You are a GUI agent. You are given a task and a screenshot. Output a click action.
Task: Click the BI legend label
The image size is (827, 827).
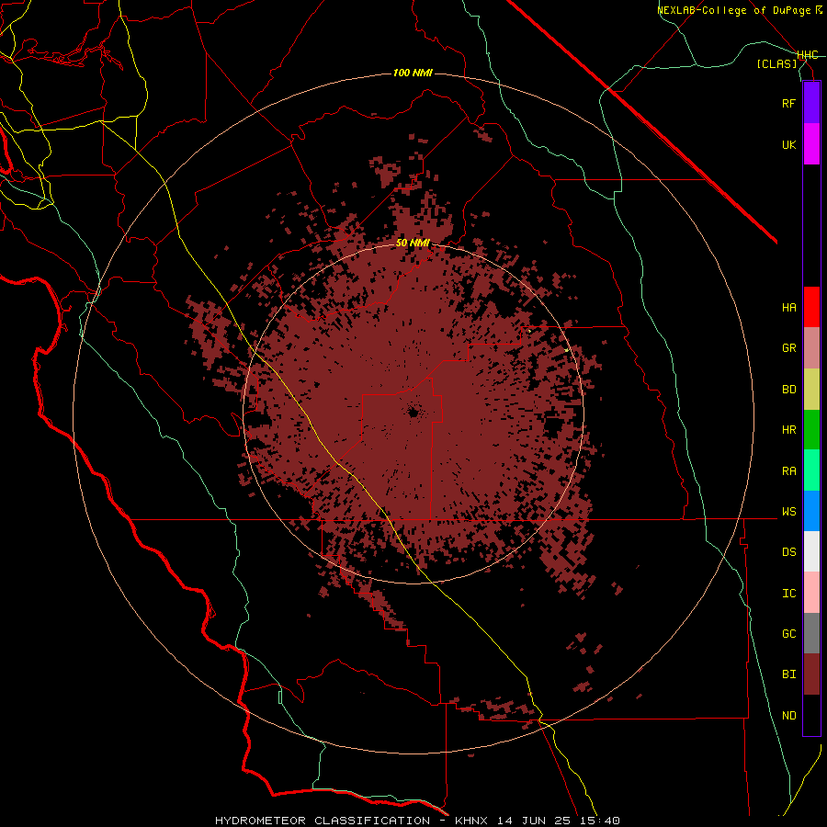pyautogui.click(x=789, y=674)
